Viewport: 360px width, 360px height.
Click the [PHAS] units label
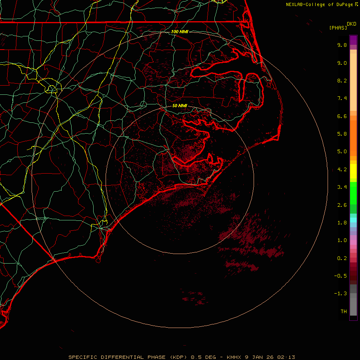(x=338, y=28)
